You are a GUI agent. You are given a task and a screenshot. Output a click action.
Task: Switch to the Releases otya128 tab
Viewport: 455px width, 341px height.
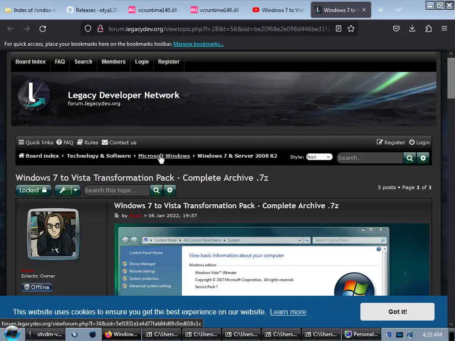click(x=92, y=10)
